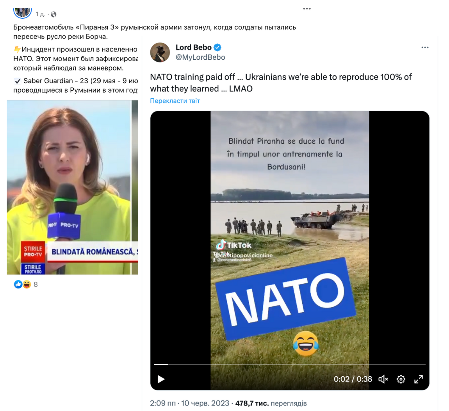Seek on the video progress bar

290,364
